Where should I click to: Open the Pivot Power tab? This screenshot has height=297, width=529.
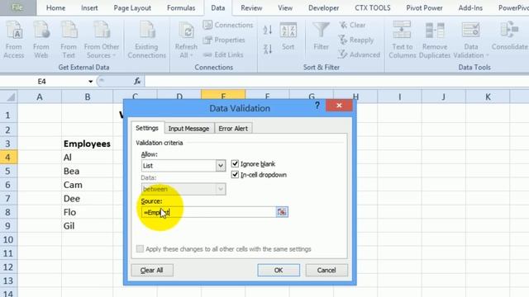(x=424, y=7)
